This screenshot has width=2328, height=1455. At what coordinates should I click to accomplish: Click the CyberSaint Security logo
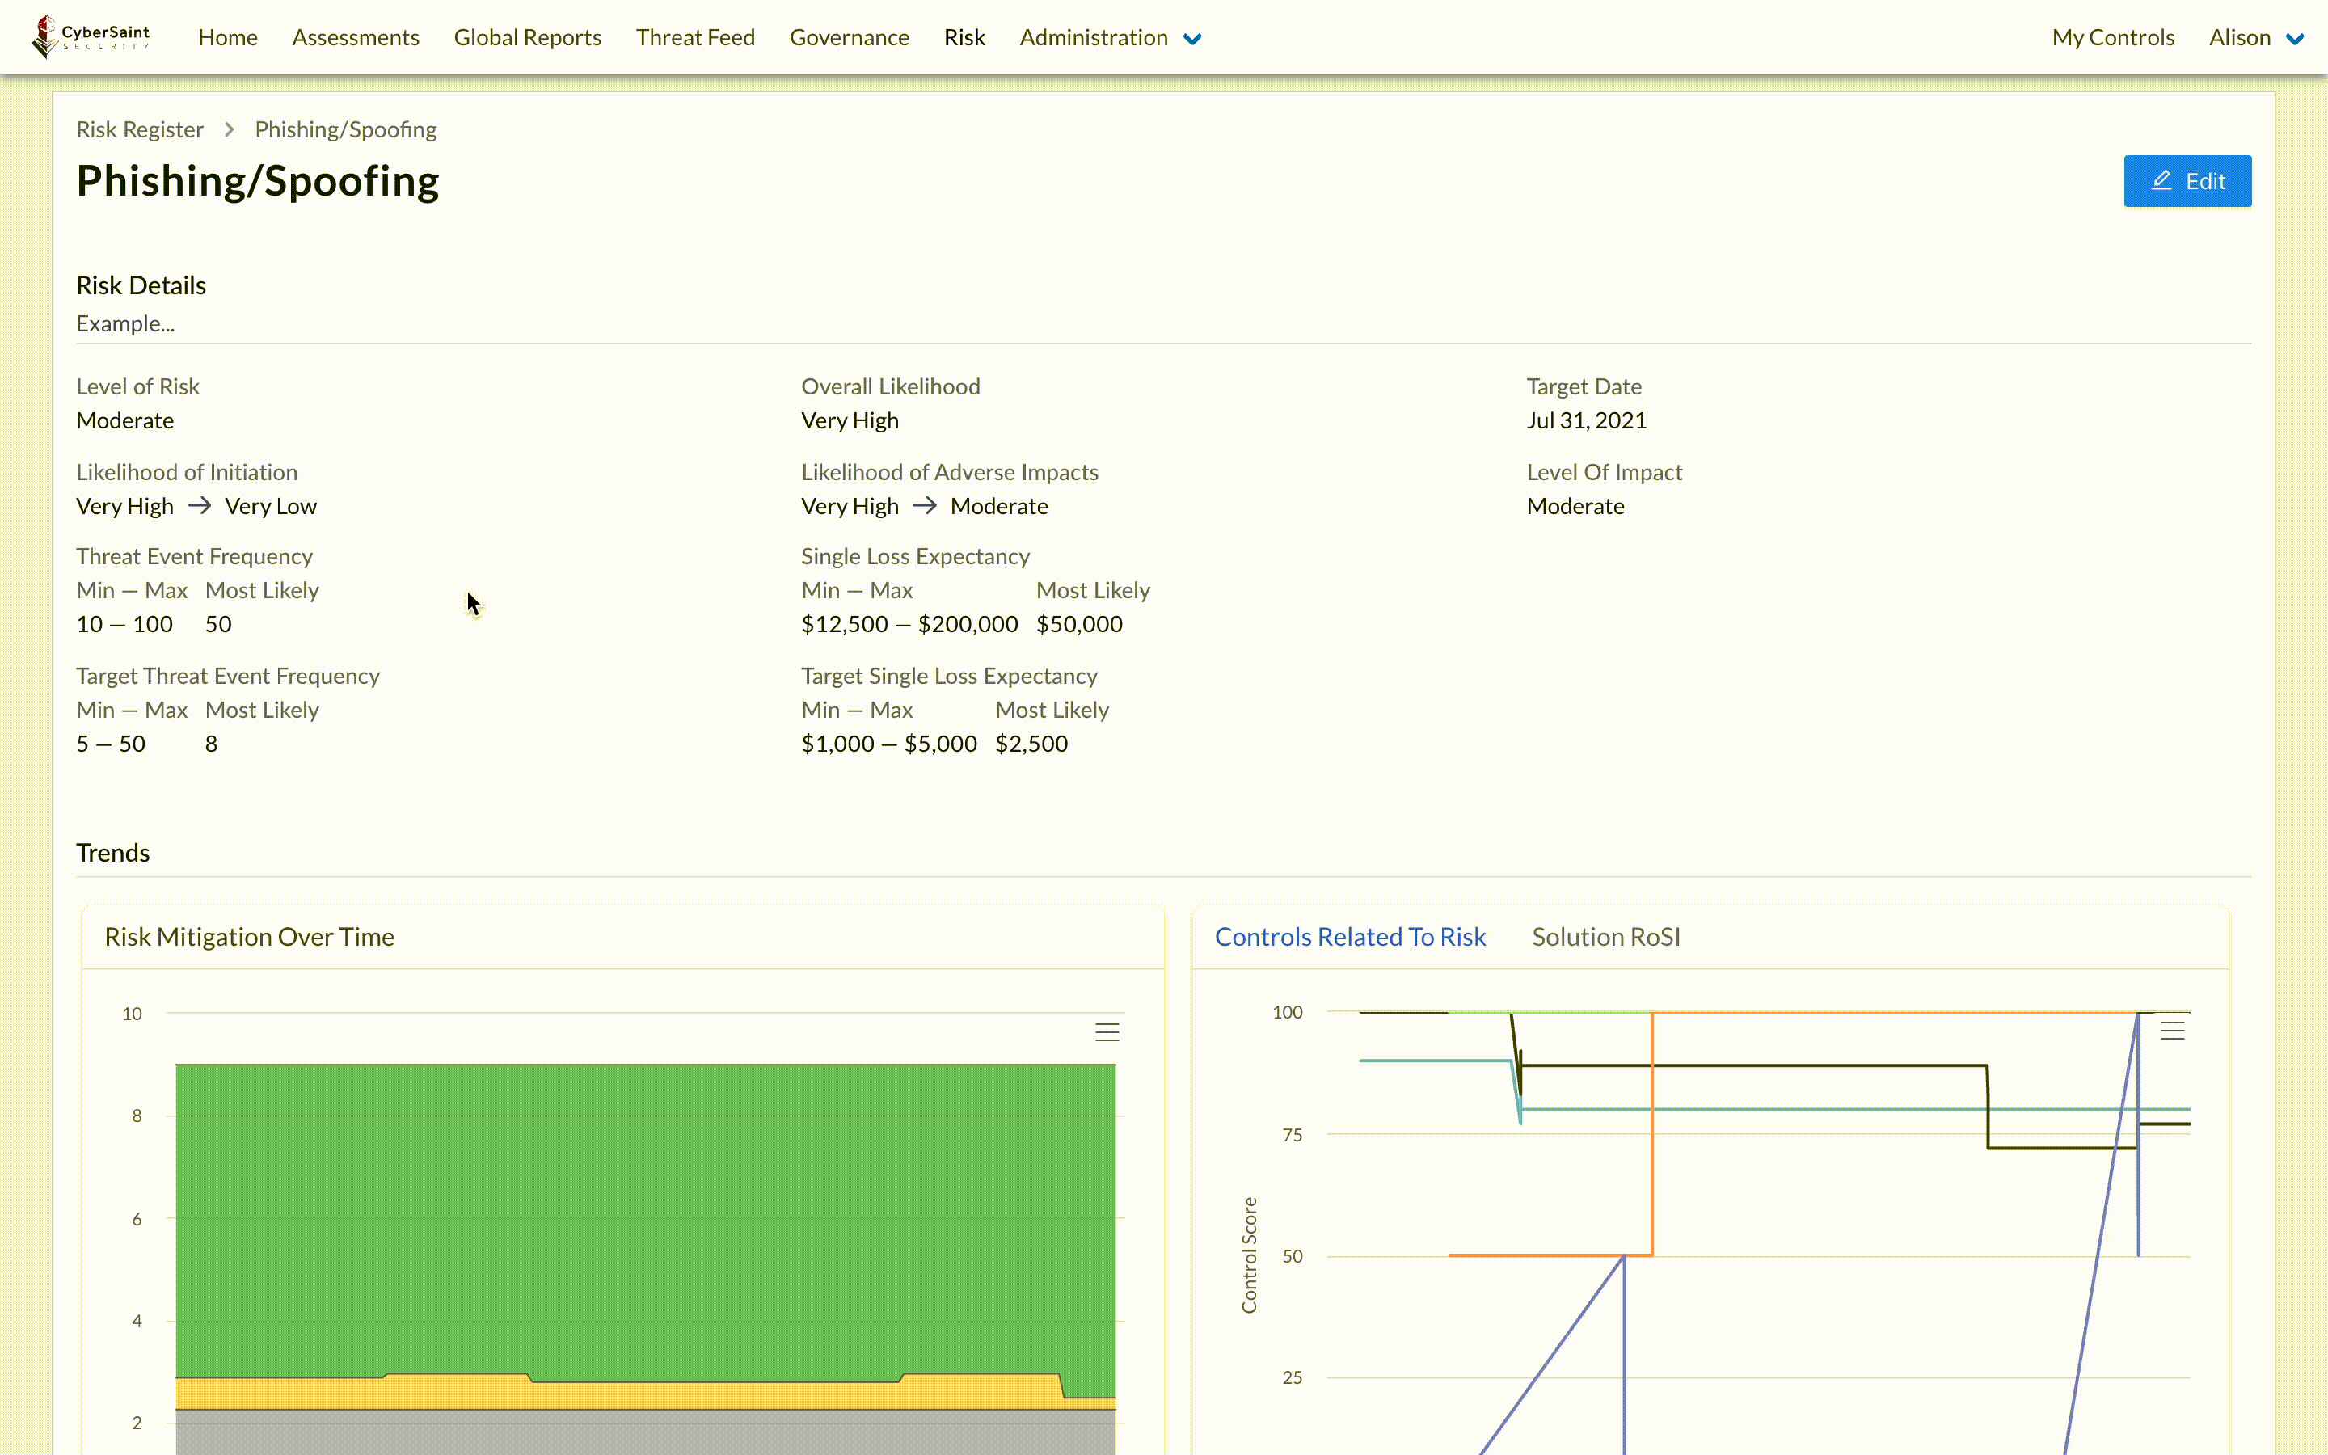(x=91, y=37)
